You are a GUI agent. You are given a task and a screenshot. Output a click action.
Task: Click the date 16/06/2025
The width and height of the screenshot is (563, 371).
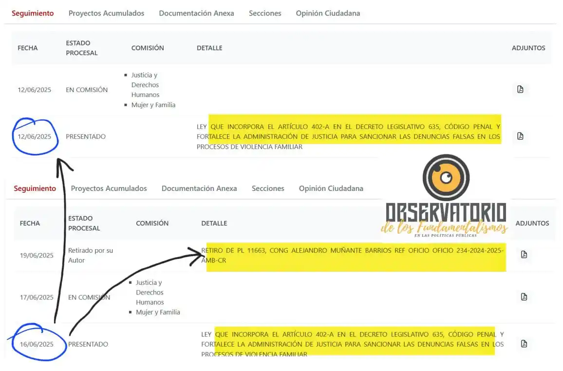click(x=37, y=344)
